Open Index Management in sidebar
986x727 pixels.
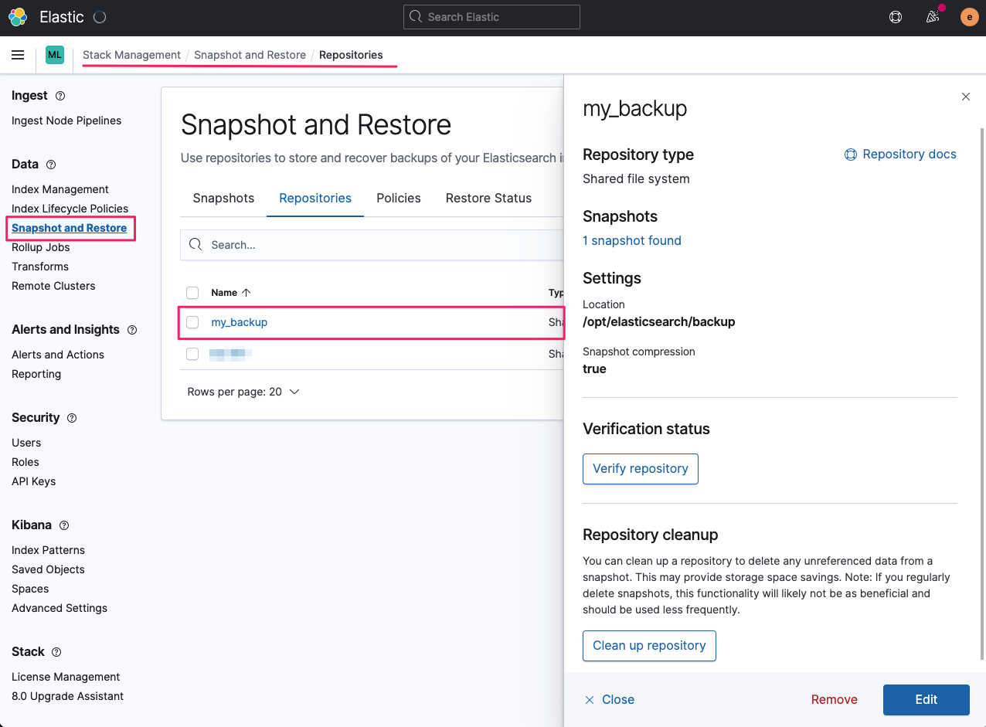click(60, 189)
